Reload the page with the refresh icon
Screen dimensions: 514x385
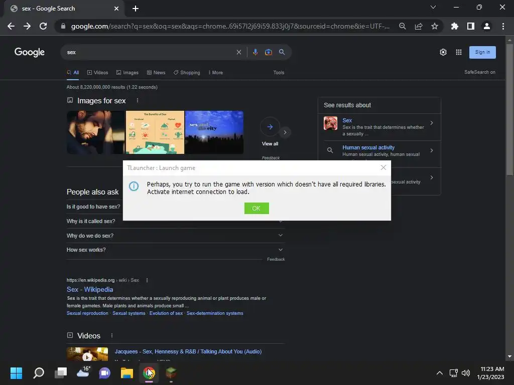[x=43, y=26]
